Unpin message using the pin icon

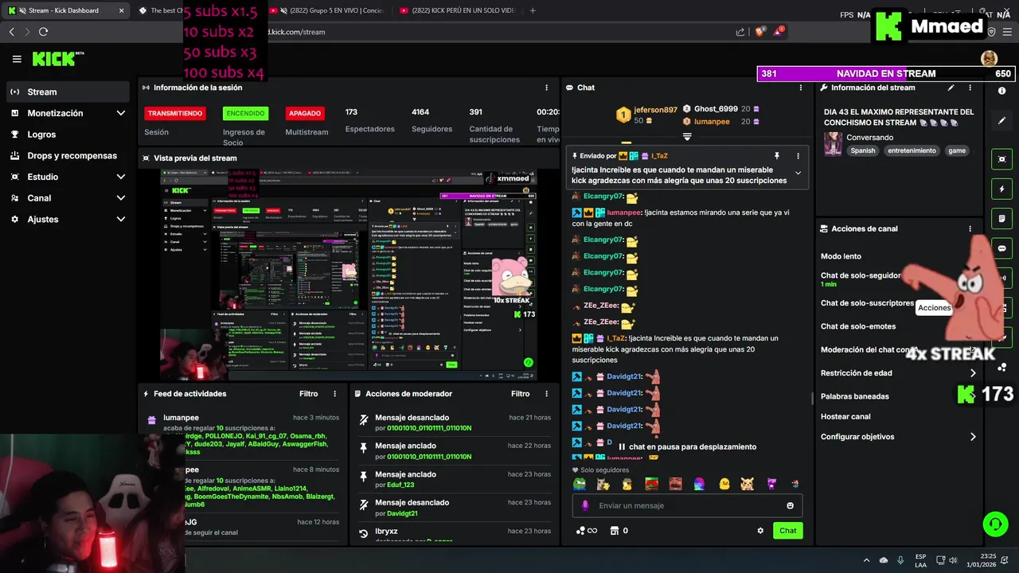pos(777,156)
